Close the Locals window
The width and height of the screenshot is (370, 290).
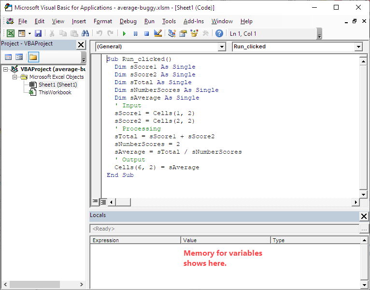point(364,216)
